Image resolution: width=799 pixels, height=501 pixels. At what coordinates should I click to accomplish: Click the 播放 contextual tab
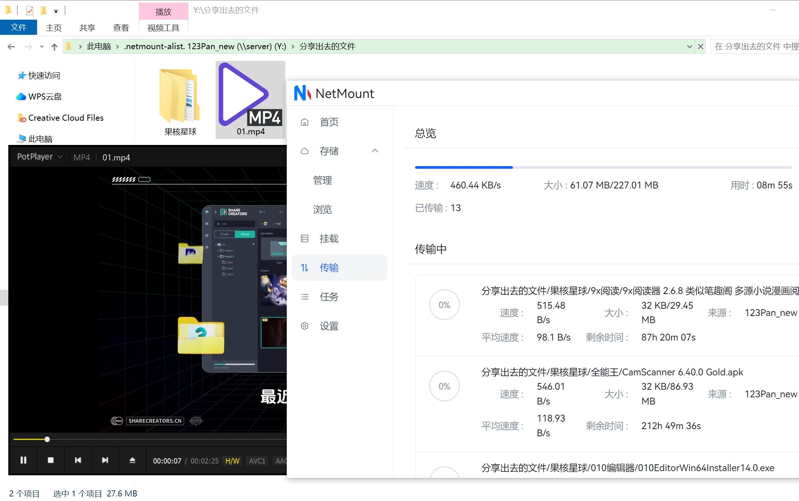click(163, 11)
